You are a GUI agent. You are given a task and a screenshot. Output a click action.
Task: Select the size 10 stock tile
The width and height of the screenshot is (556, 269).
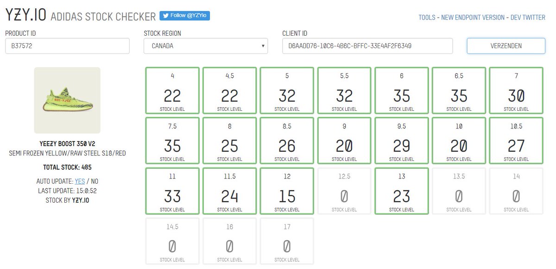[459, 141]
